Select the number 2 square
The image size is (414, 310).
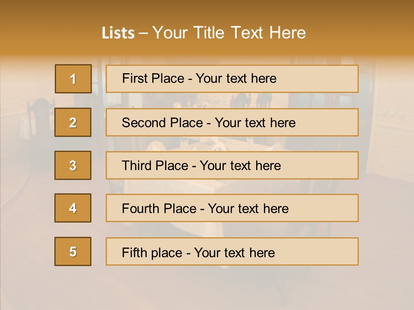click(73, 122)
